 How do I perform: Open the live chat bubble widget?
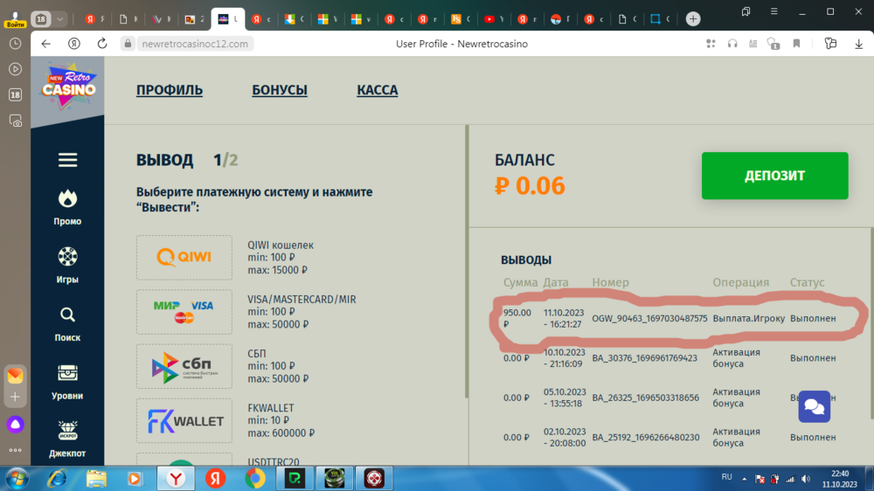point(814,407)
